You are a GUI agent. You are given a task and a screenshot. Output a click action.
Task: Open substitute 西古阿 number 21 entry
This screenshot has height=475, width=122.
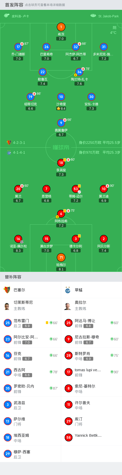pyautogui.click(x=30, y=372)
